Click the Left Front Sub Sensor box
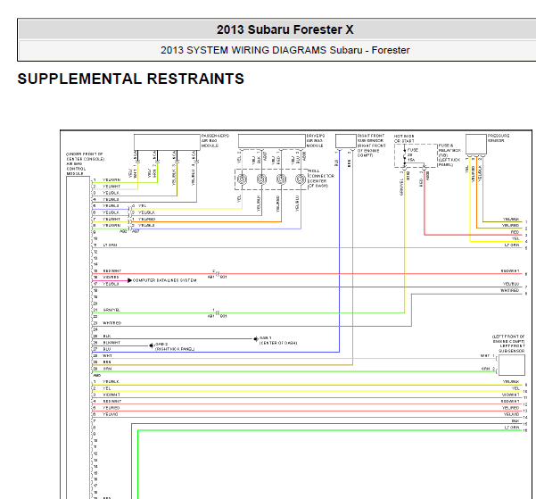 click(x=512, y=365)
